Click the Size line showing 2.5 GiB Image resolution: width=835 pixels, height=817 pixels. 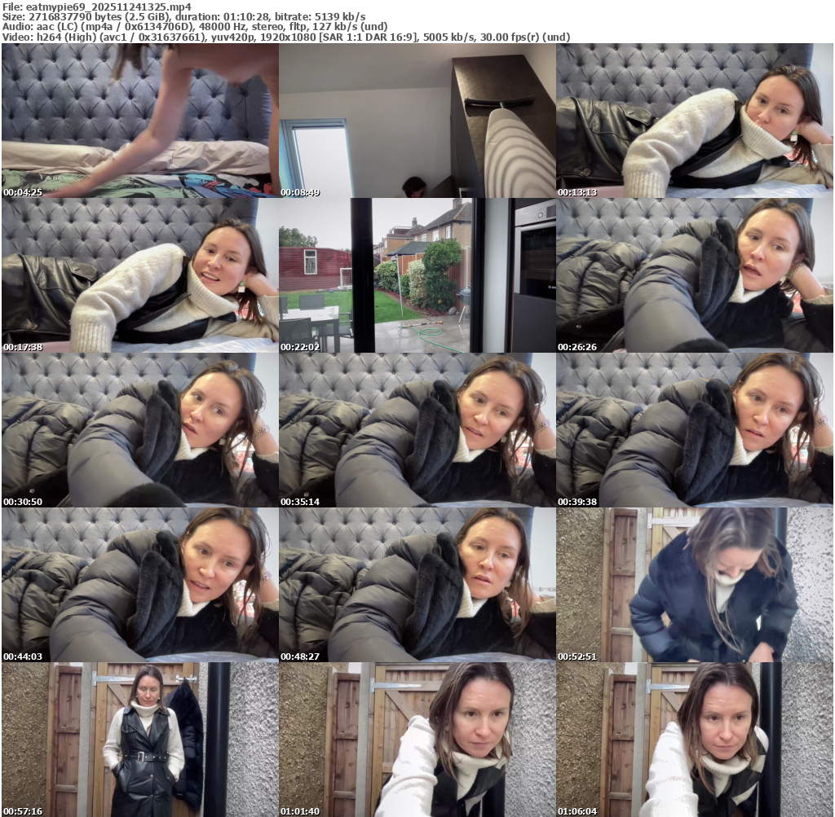coord(183,17)
